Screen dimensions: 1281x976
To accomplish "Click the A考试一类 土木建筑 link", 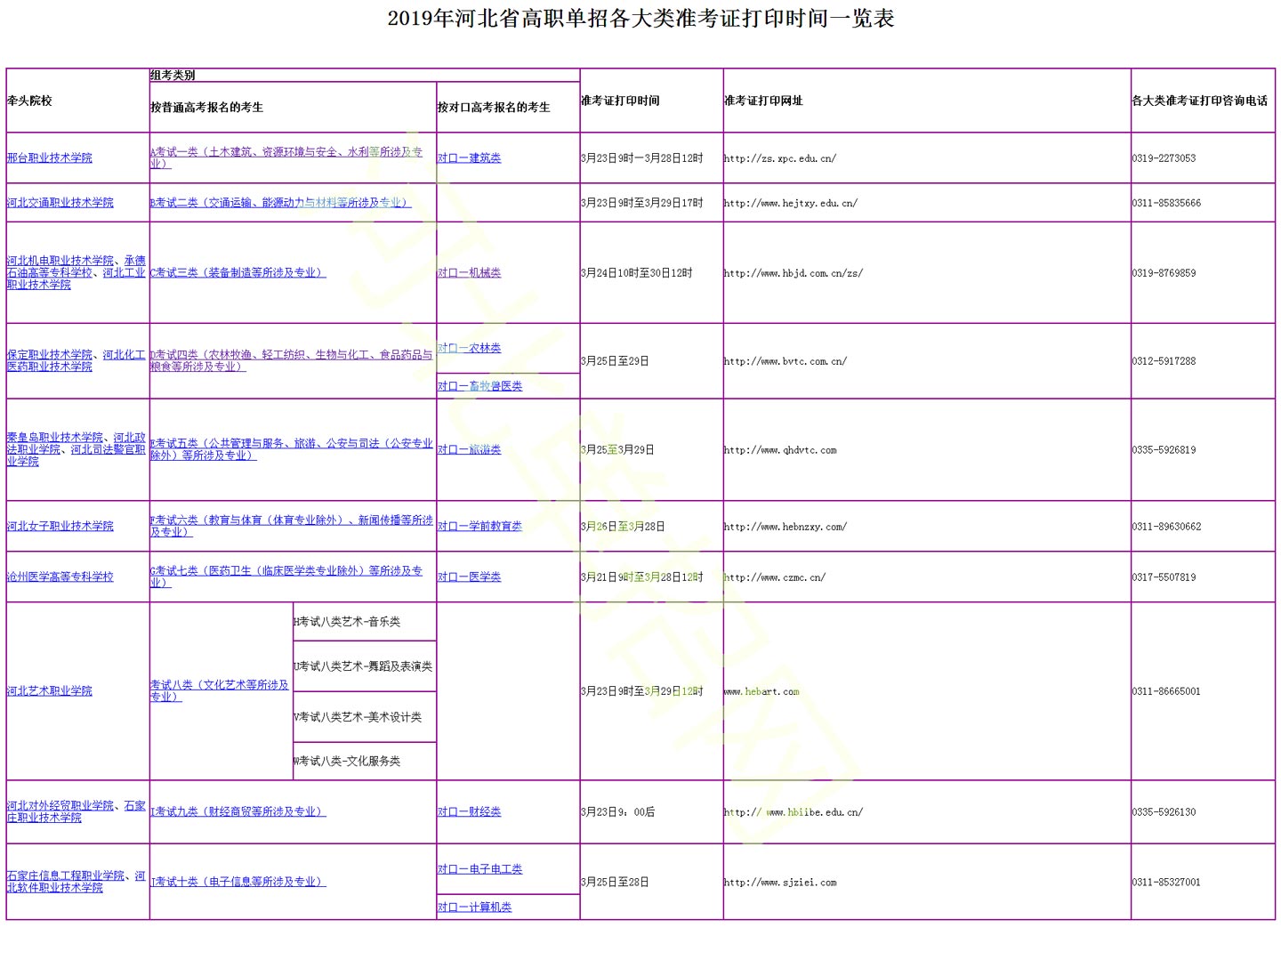I will click(x=286, y=157).
